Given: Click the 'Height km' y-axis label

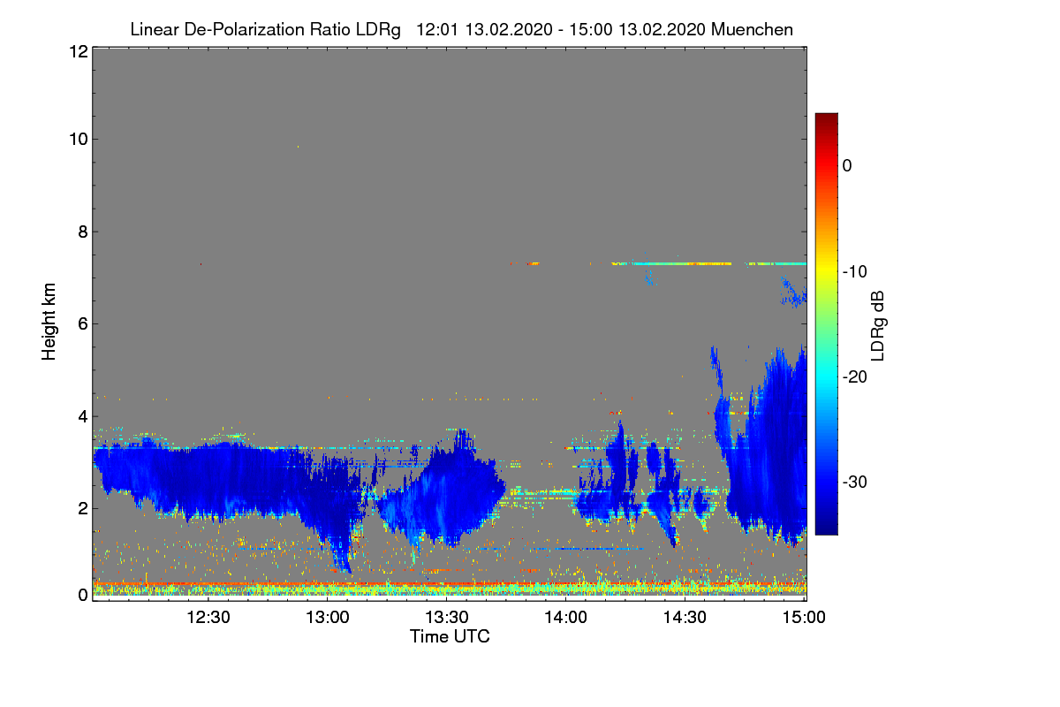Looking at the screenshot, I should point(49,323).
